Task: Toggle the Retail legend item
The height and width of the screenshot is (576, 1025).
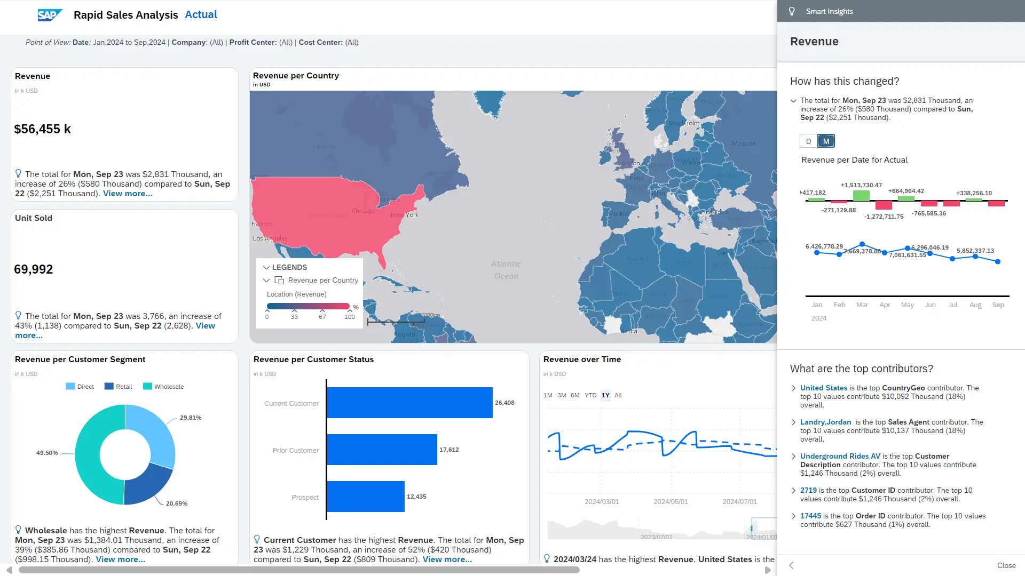Action: click(119, 387)
